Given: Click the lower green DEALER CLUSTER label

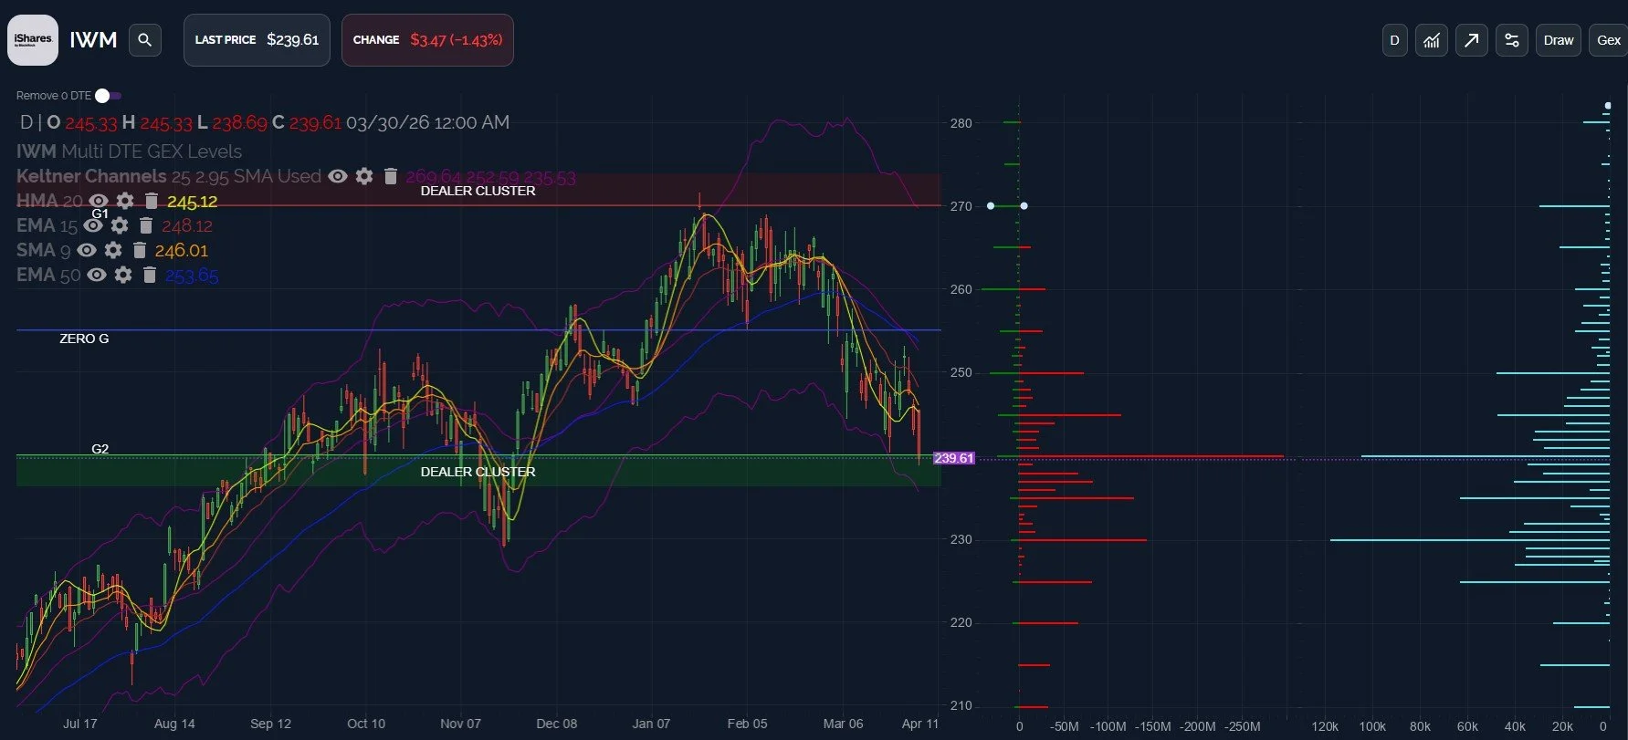Looking at the screenshot, I should [x=478, y=472].
